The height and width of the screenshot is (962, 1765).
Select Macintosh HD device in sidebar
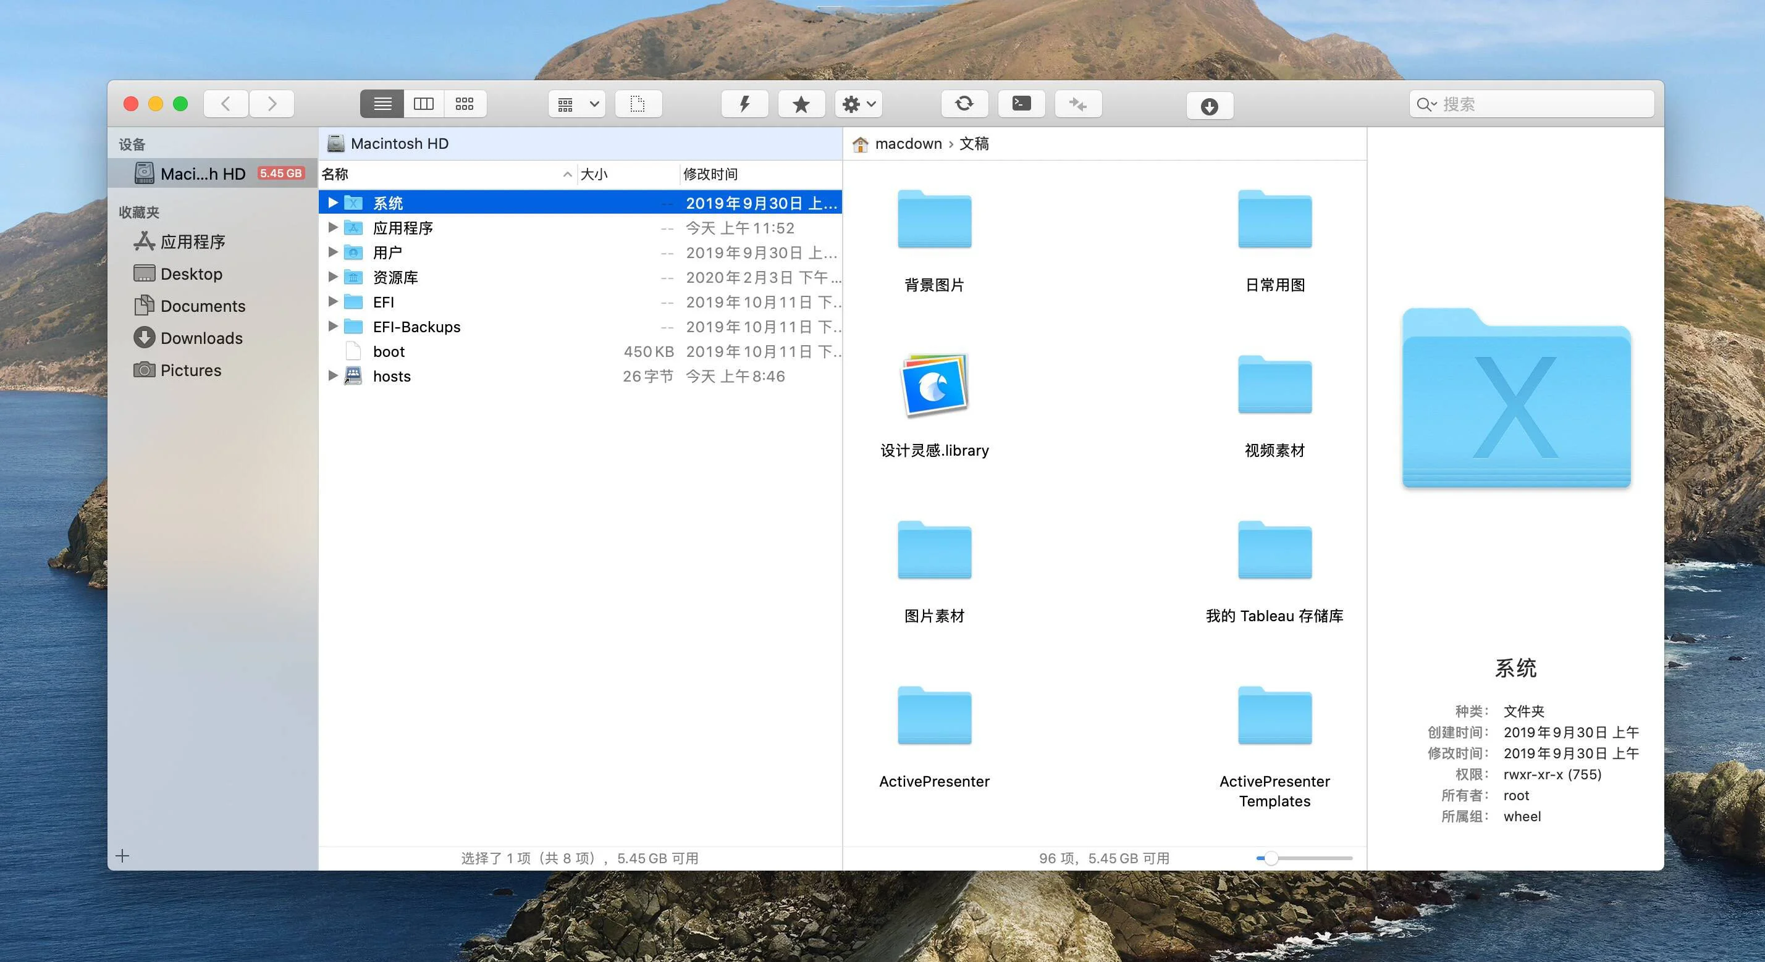pyautogui.click(x=213, y=174)
